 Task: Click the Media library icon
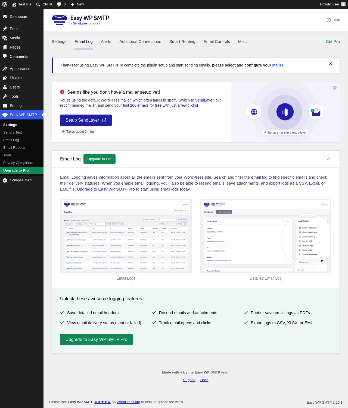point(5,38)
